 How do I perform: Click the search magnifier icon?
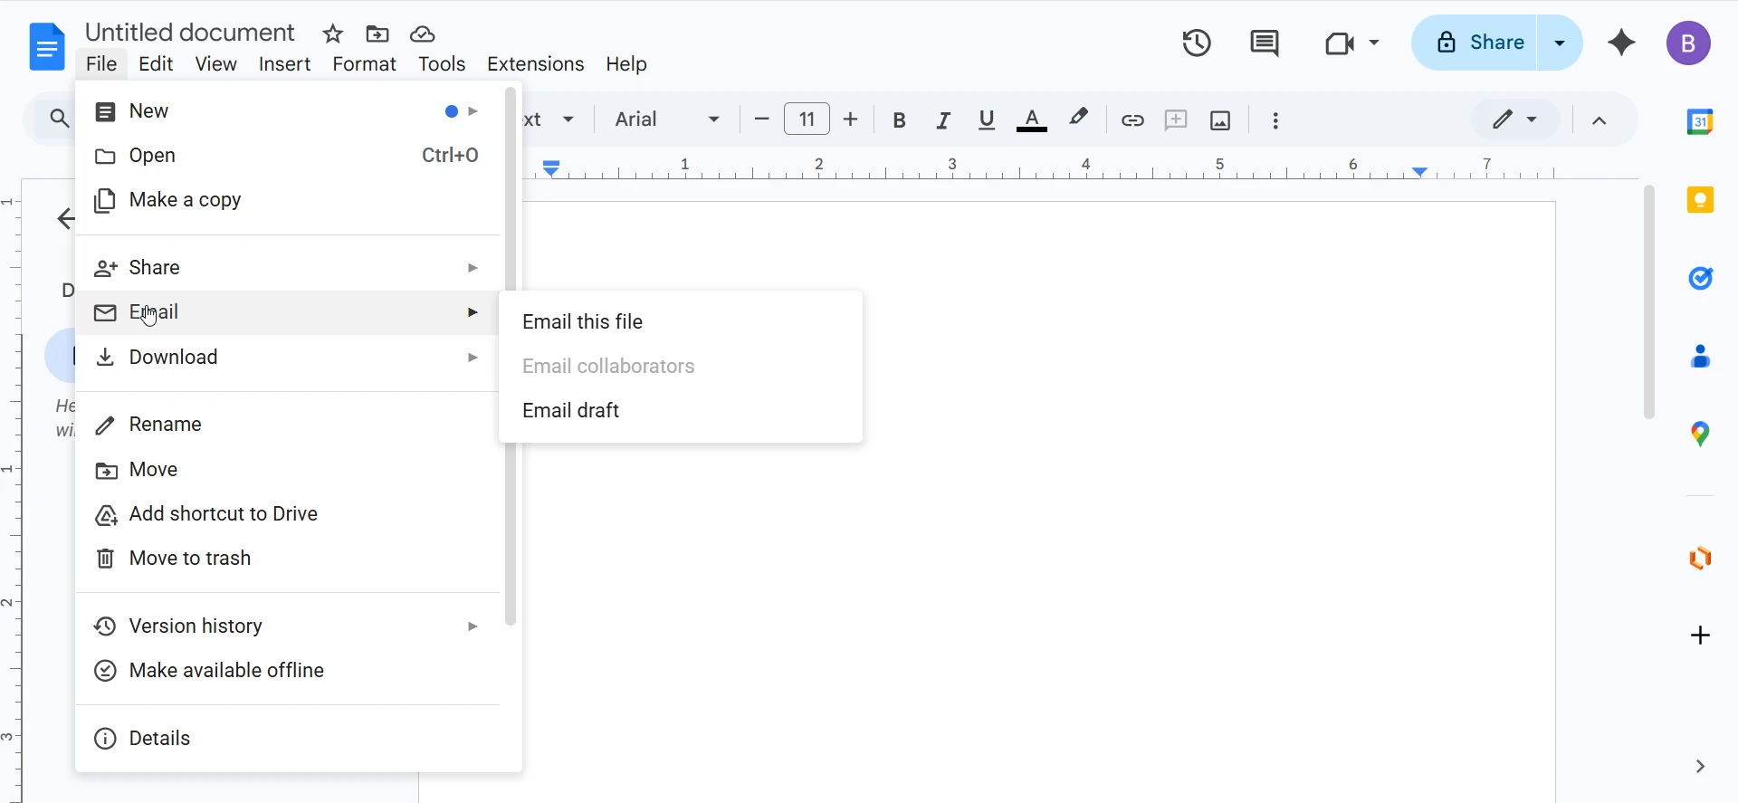click(x=59, y=119)
